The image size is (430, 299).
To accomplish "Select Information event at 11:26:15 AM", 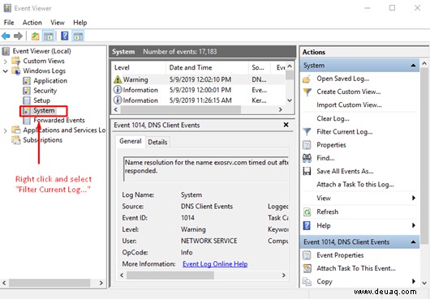I will pos(199,100).
